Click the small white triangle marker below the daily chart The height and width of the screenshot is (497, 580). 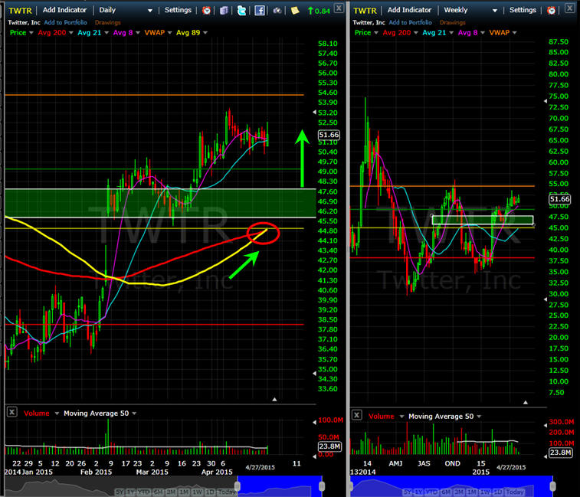point(274,400)
